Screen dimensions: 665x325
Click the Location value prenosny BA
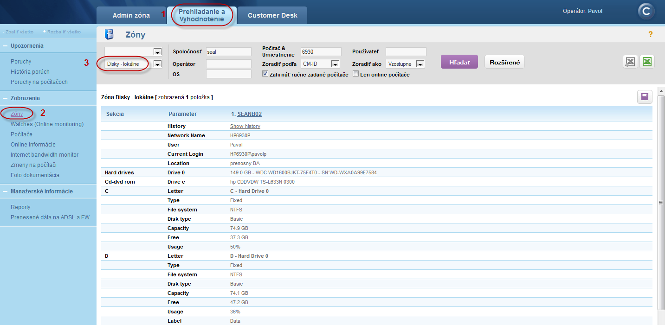coord(245,163)
